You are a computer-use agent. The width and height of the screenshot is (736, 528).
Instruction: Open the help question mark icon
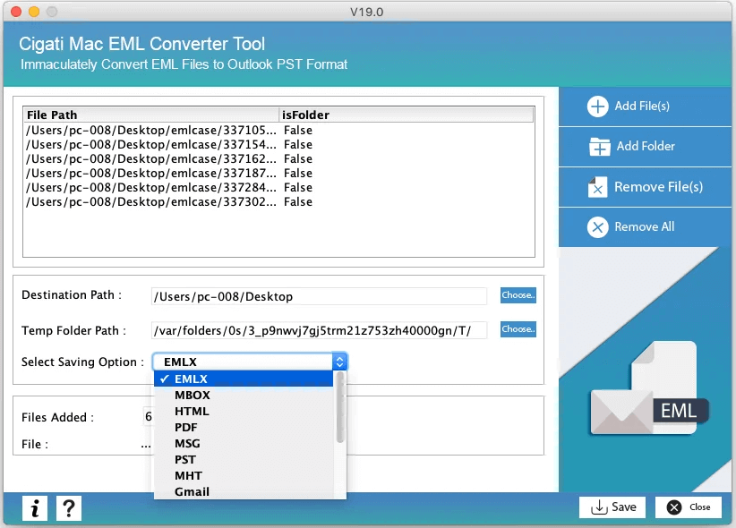pyautogui.click(x=69, y=508)
